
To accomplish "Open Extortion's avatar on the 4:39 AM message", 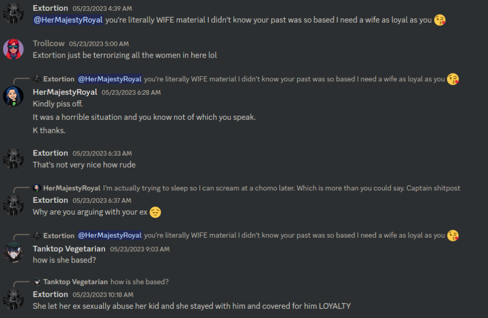I will [x=13, y=14].
